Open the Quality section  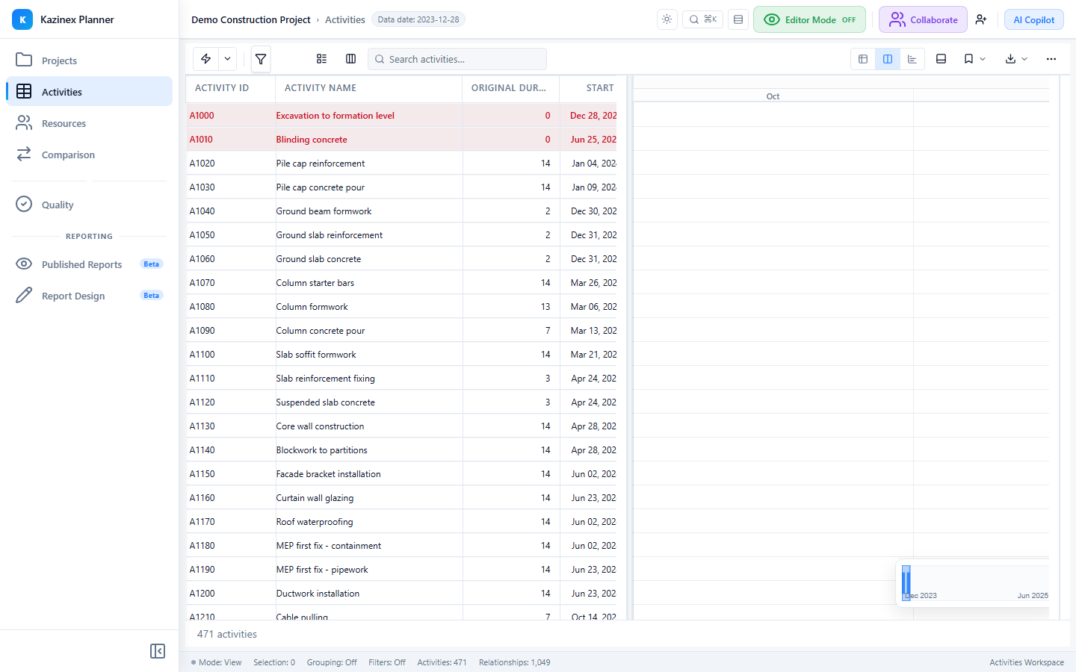[x=90, y=205]
